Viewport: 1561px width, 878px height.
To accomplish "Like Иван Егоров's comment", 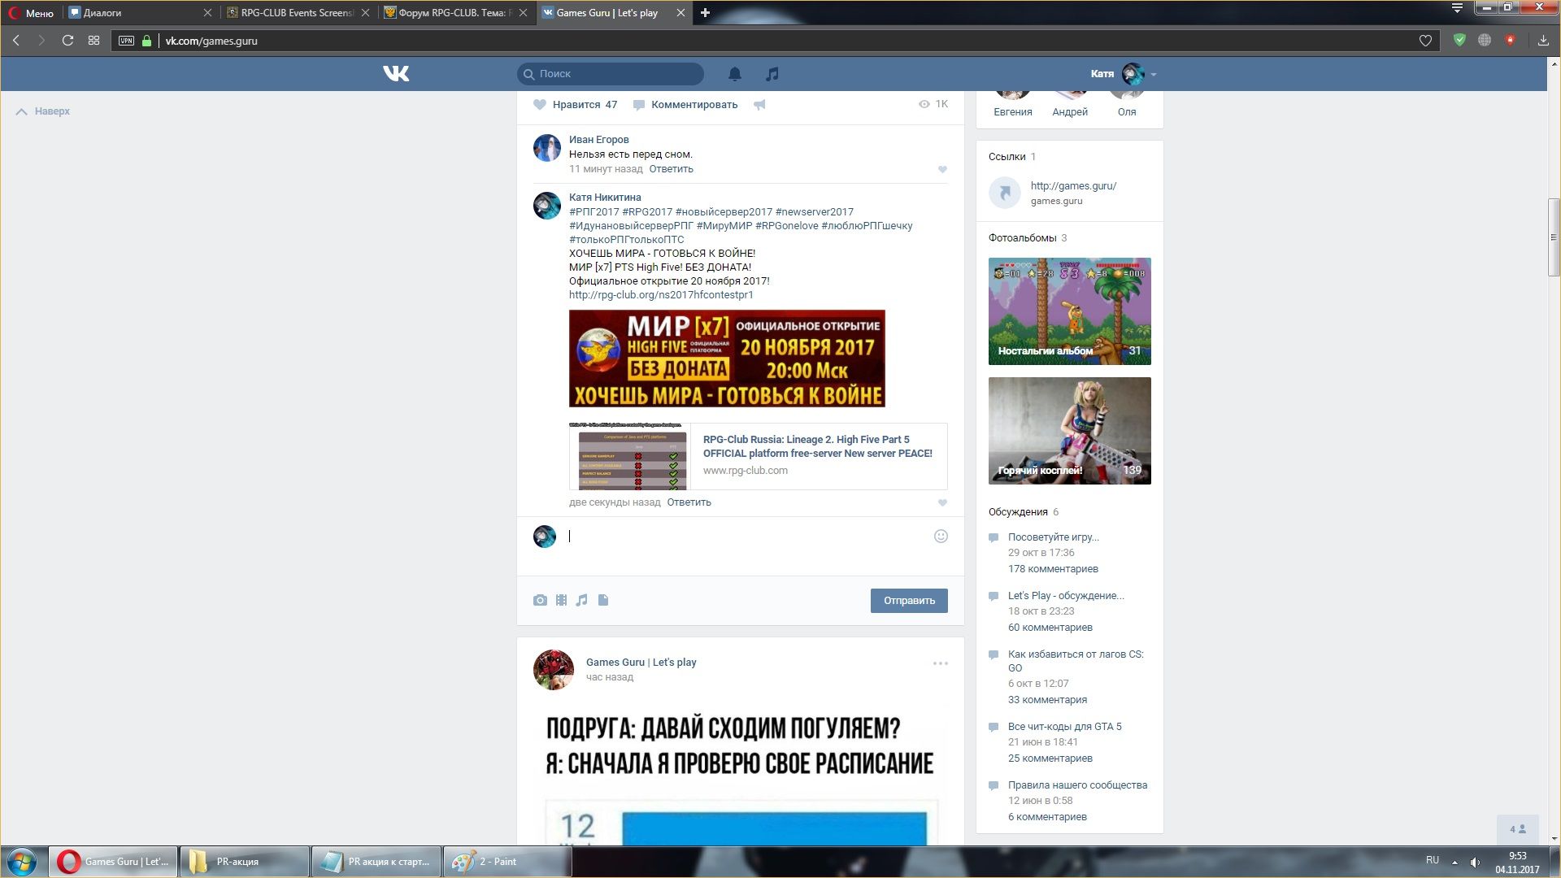I will [942, 170].
